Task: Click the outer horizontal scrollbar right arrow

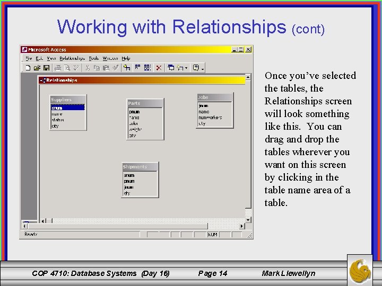Action: tap(242, 226)
